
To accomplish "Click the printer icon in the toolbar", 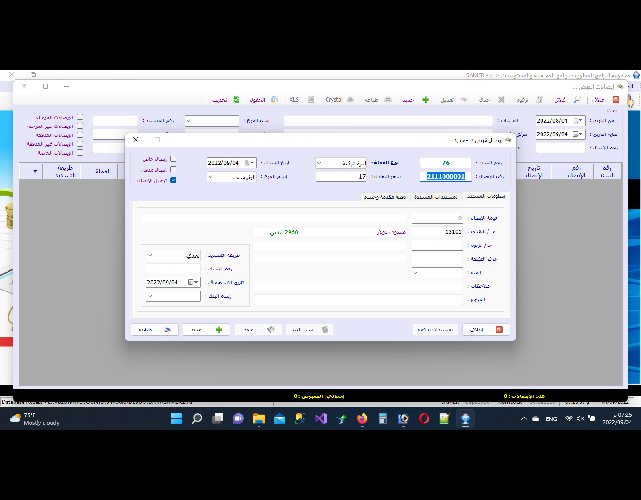I will click(388, 100).
